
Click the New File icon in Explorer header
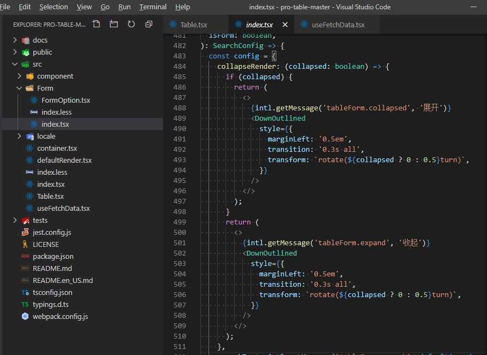click(x=96, y=25)
